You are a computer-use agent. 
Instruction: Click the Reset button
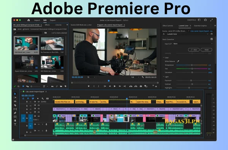(206, 50)
